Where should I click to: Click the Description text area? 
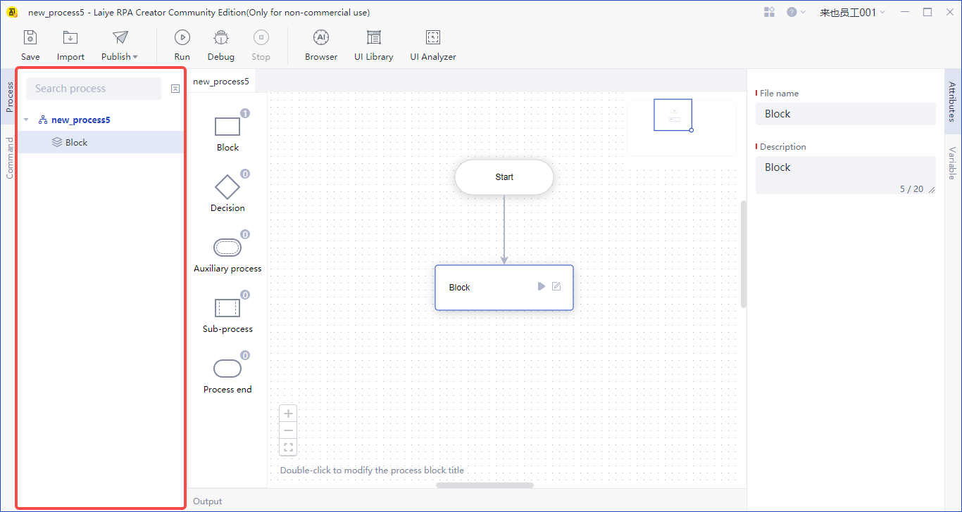(x=846, y=175)
